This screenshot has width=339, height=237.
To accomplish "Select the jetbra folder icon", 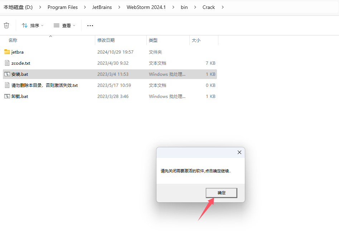I will click(x=7, y=52).
